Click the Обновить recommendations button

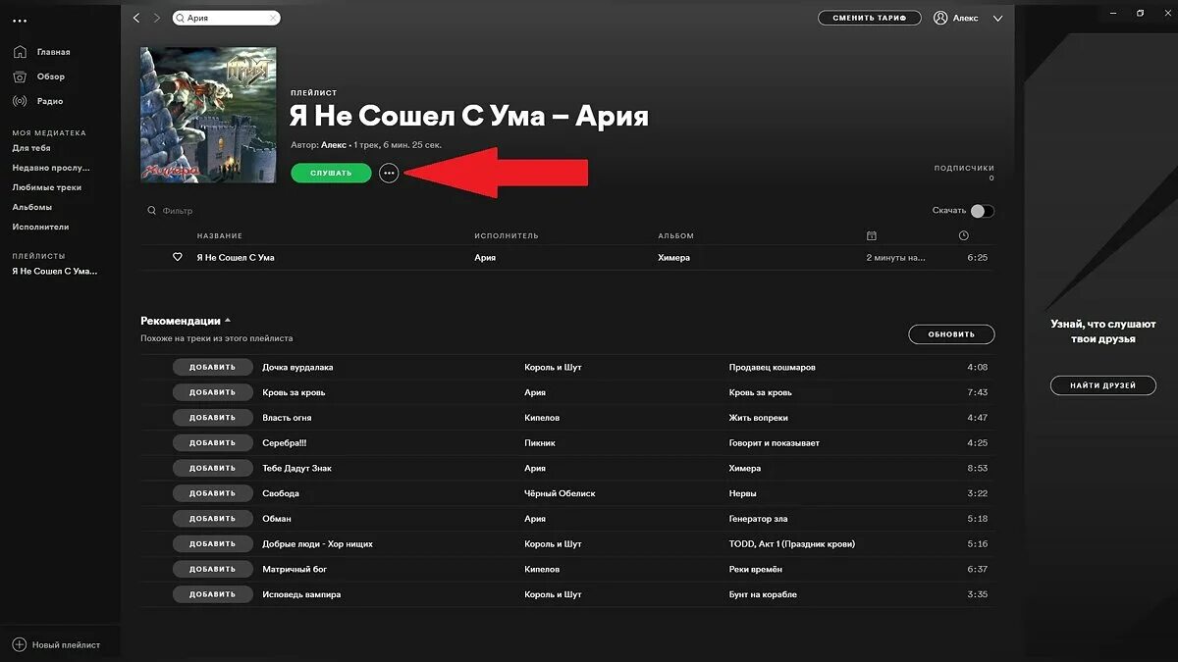coord(951,334)
